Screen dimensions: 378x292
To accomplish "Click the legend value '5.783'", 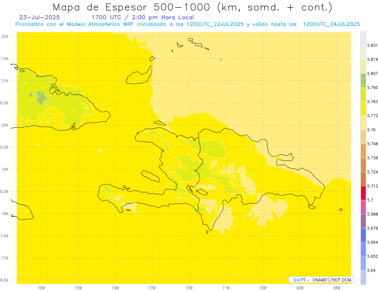I will pos(373,102).
